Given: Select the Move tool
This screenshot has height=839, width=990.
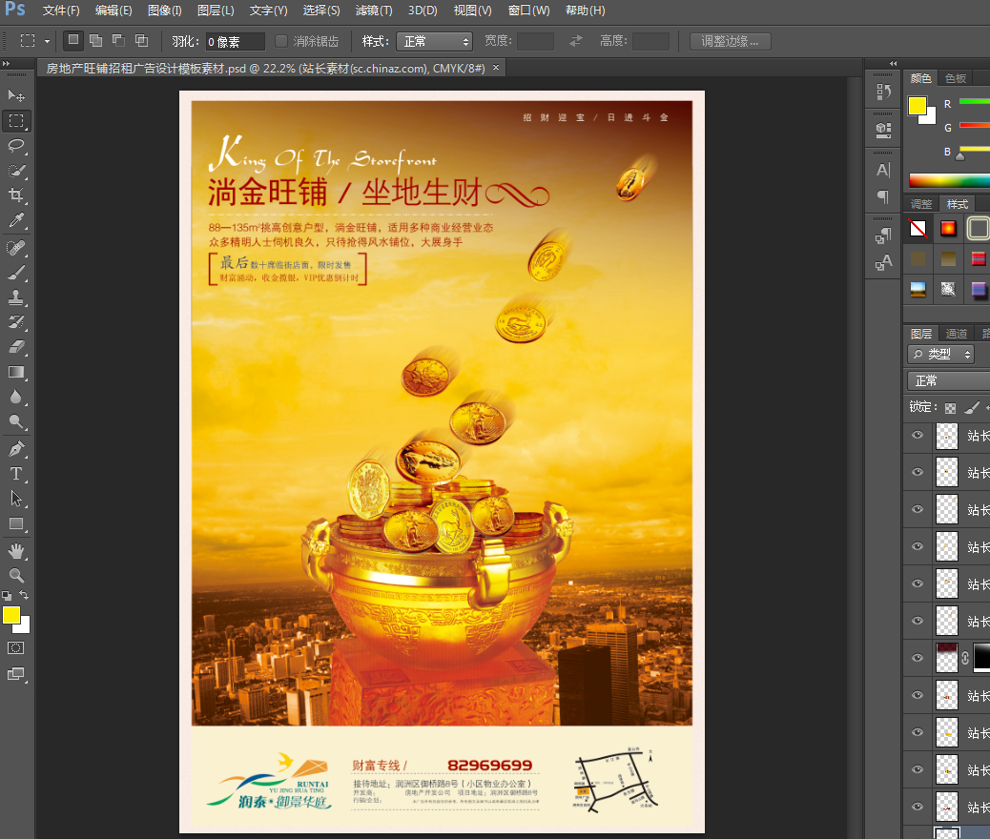Looking at the screenshot, I should click(16, 95).
